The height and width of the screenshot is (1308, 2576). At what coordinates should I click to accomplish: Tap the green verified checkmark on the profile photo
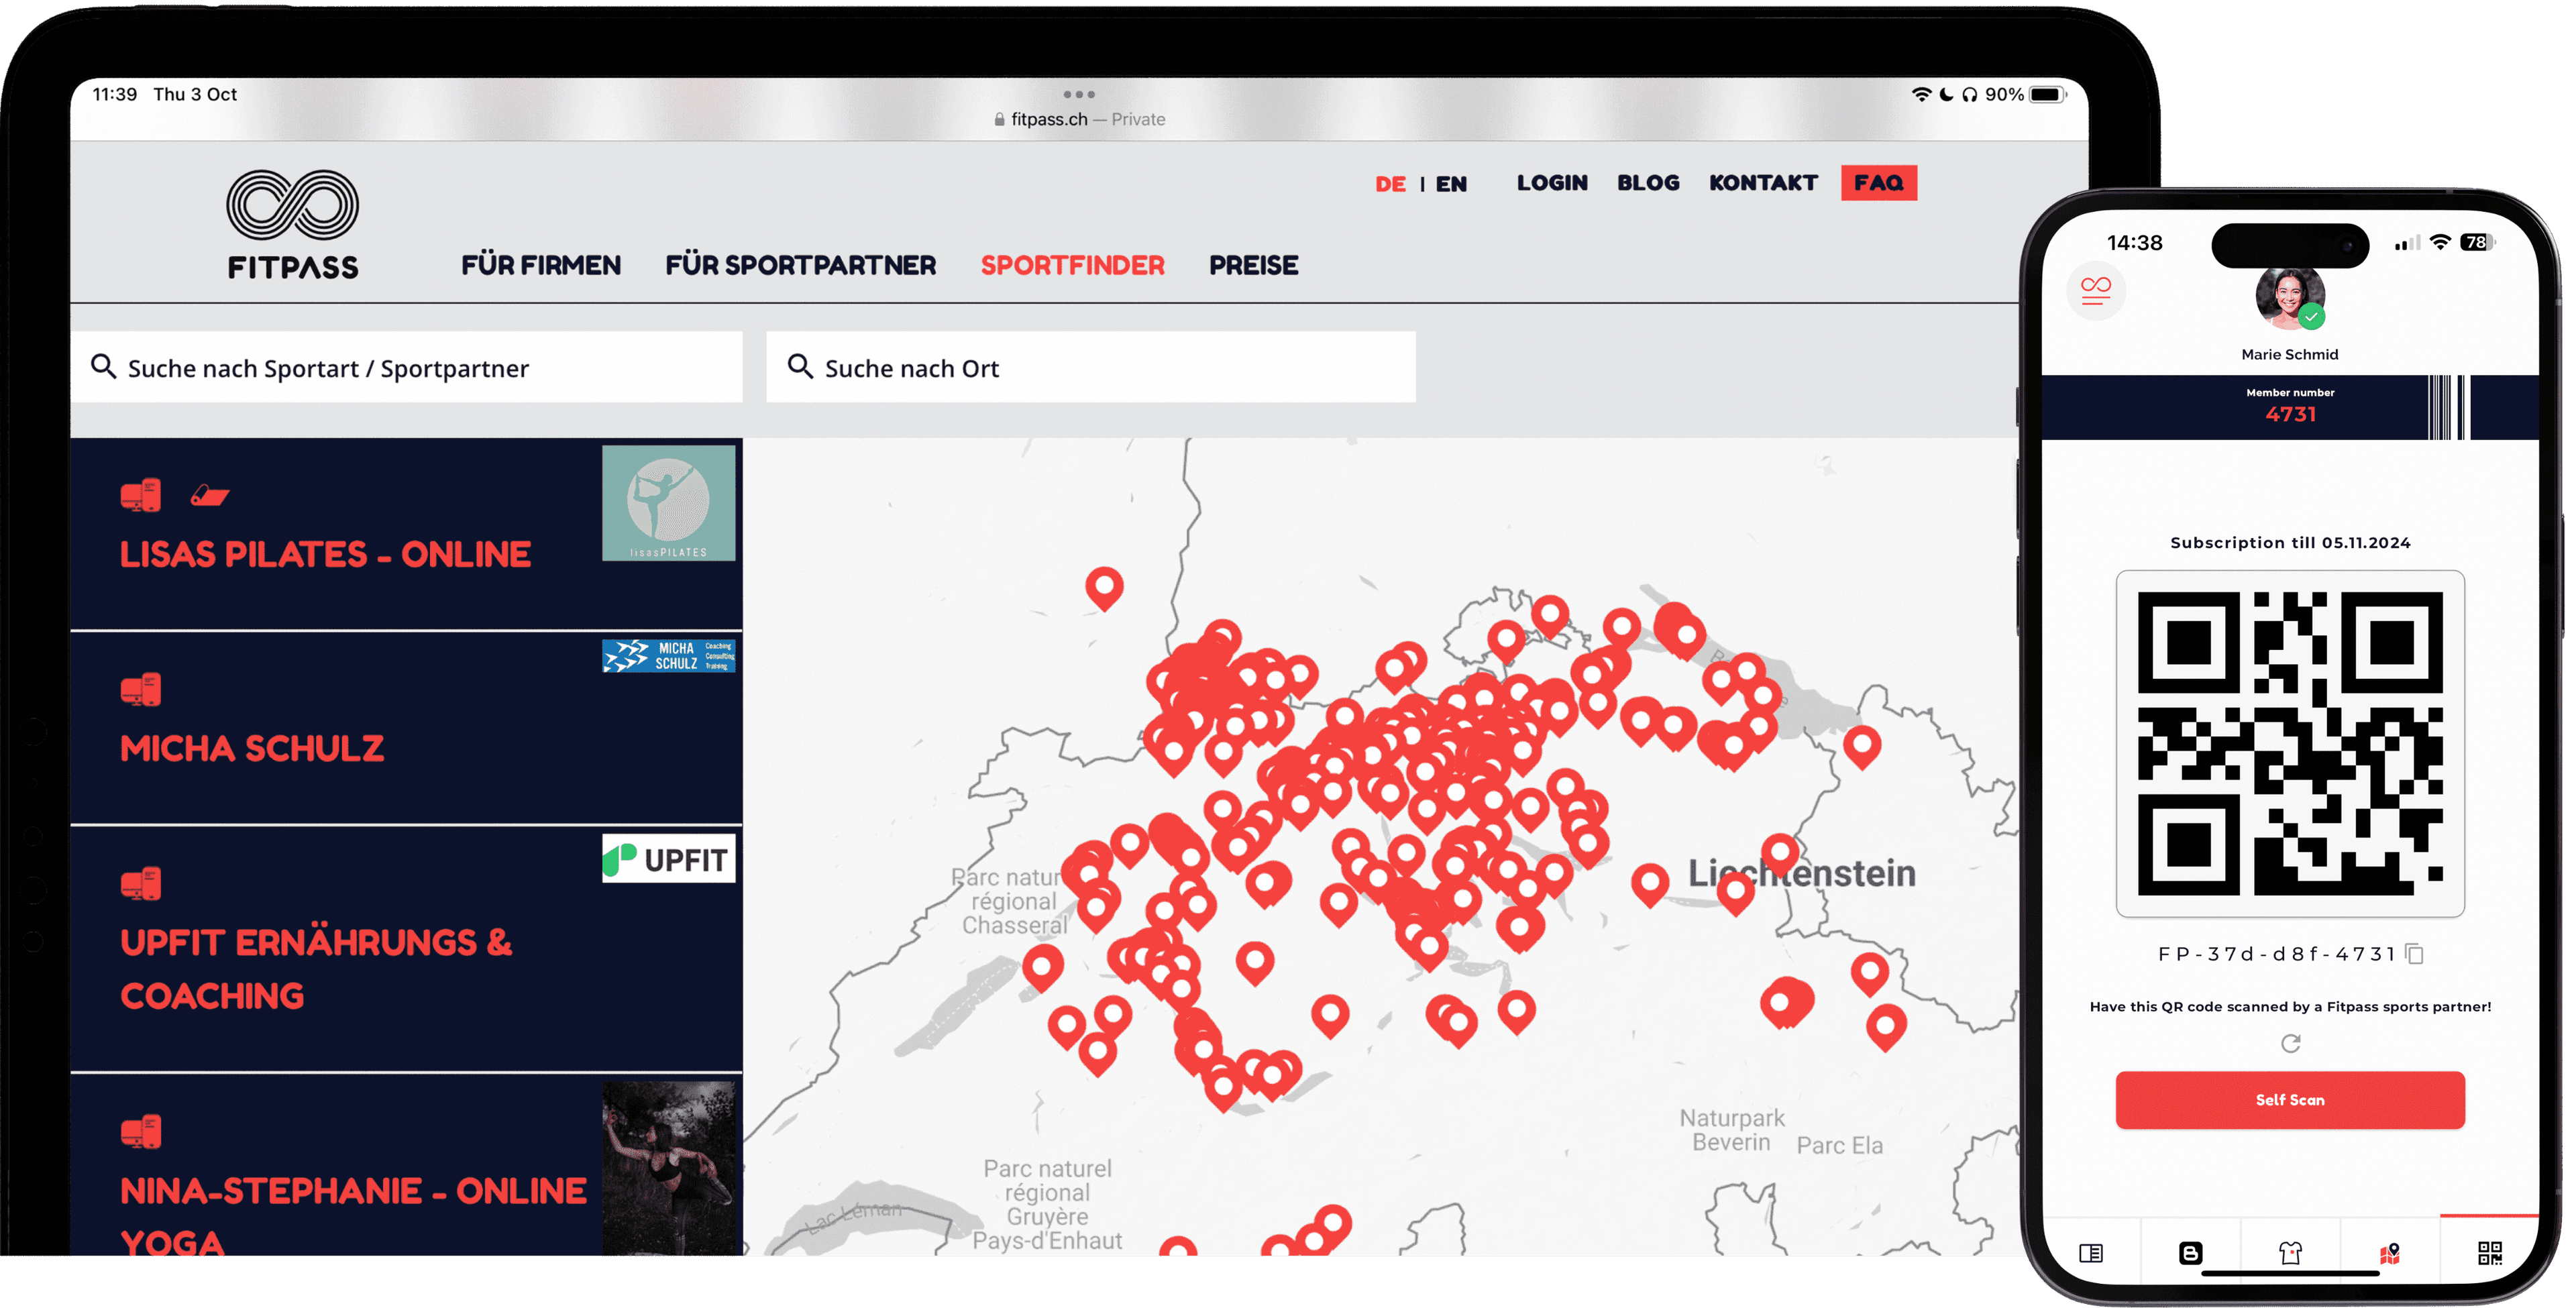[x=2310, y=317]
